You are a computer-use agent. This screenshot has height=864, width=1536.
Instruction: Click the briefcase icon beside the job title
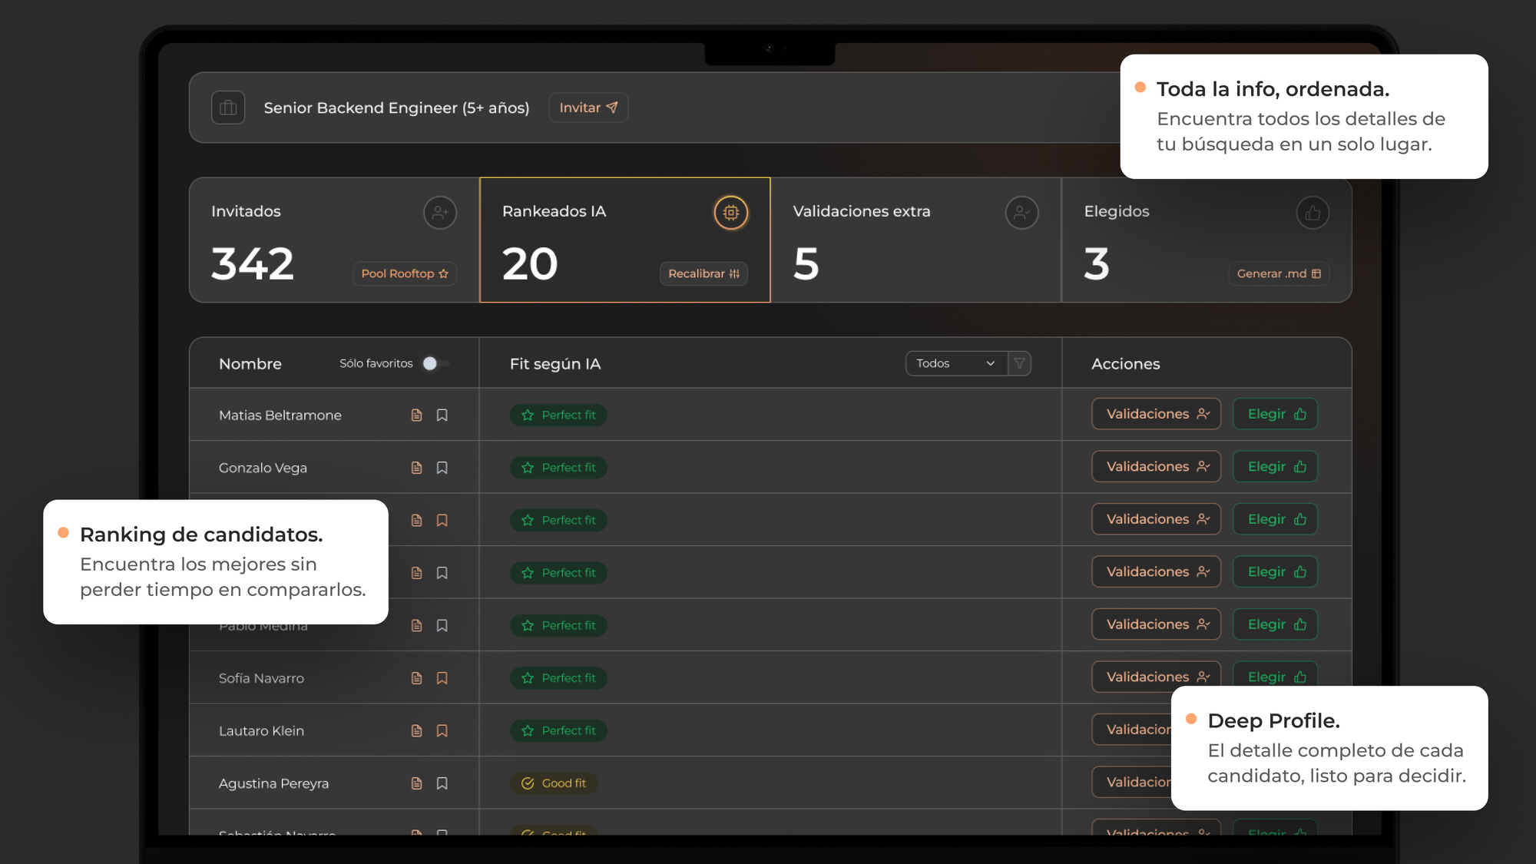click(228, 108)
